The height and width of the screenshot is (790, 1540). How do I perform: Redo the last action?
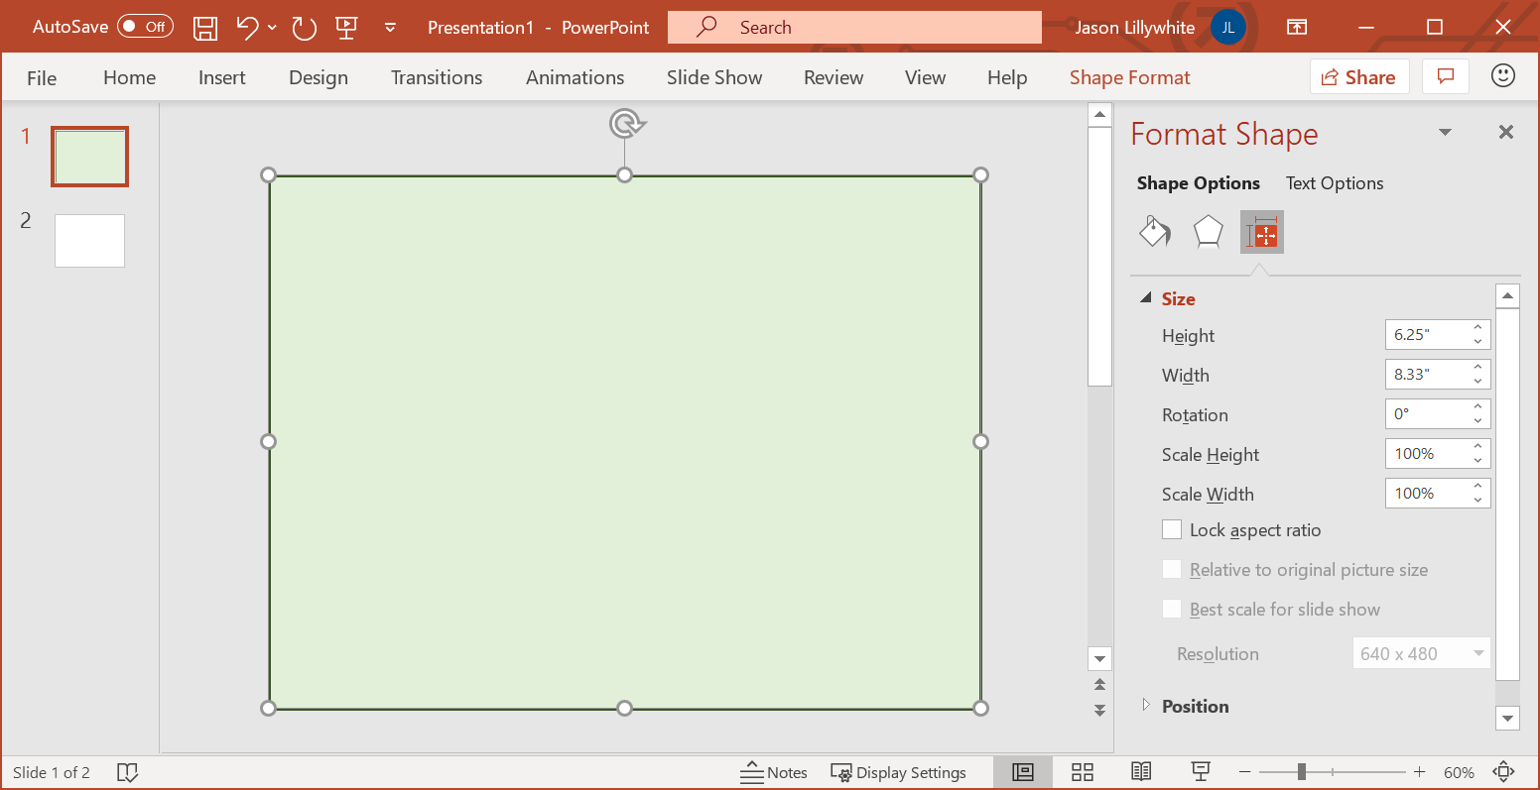(x=304, y=28)
